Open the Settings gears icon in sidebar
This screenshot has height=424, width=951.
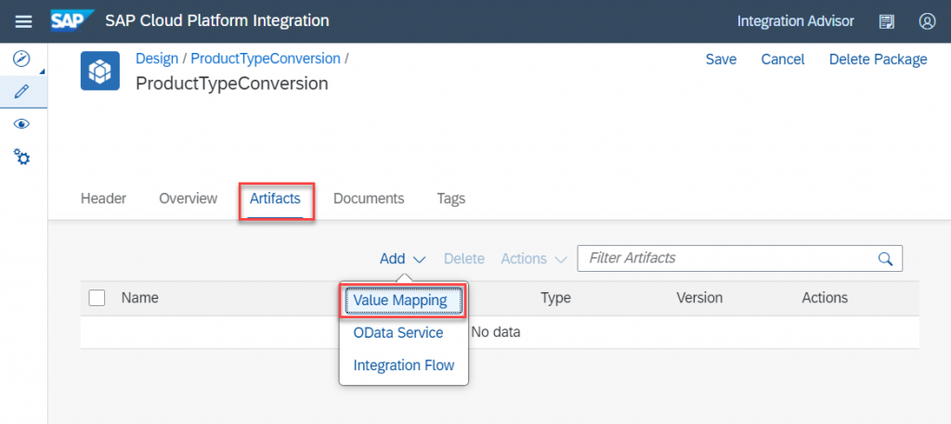(x=22, y=158)
